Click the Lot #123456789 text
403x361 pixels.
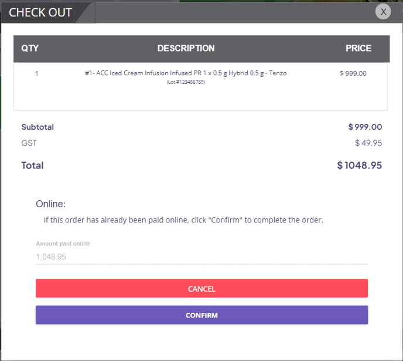(186, 82)
